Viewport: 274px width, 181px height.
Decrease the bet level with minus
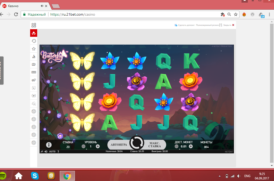click(x=84, y=147)
